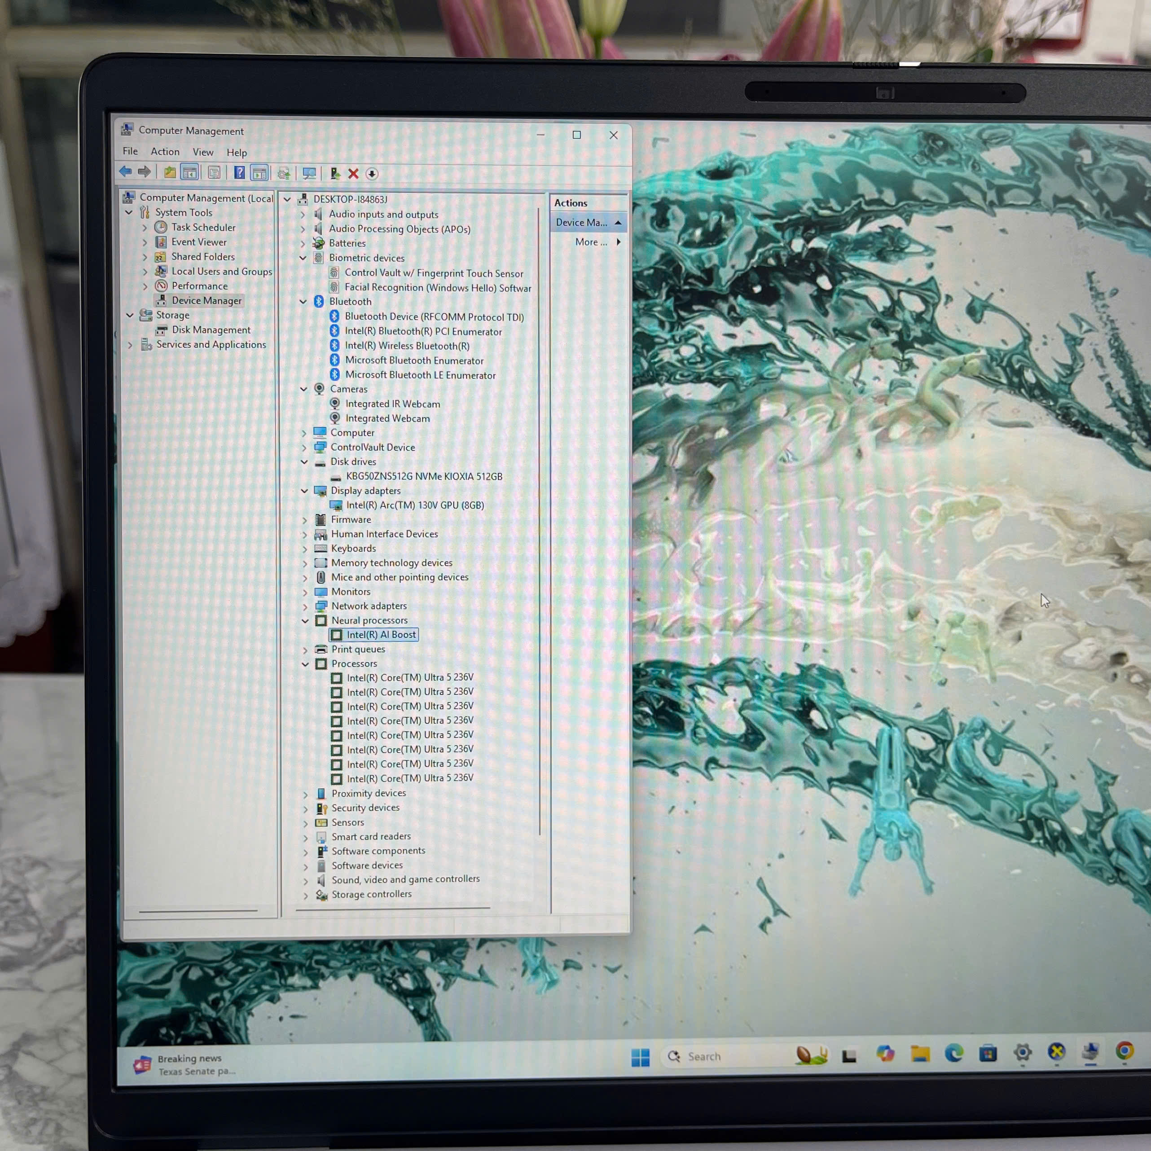Toggle the Show/Hide Console Tree toolbar button
This screenshot has height=1151, width=1151.
coord(190,173)
